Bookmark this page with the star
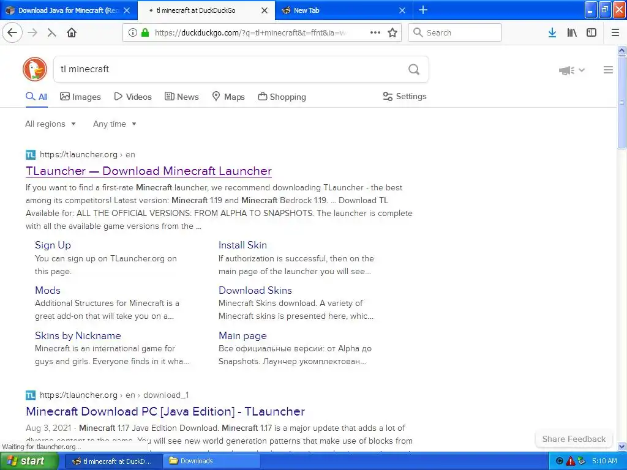Viewport: 627px width, 470px height. tap(392, 33)
